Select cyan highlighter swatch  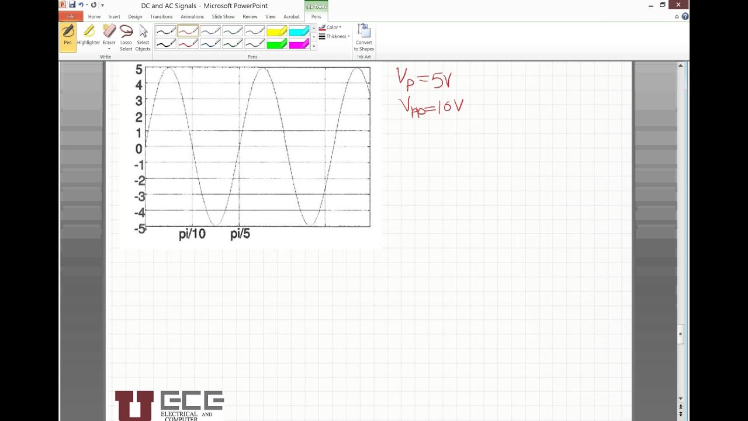tap(299, 31)
